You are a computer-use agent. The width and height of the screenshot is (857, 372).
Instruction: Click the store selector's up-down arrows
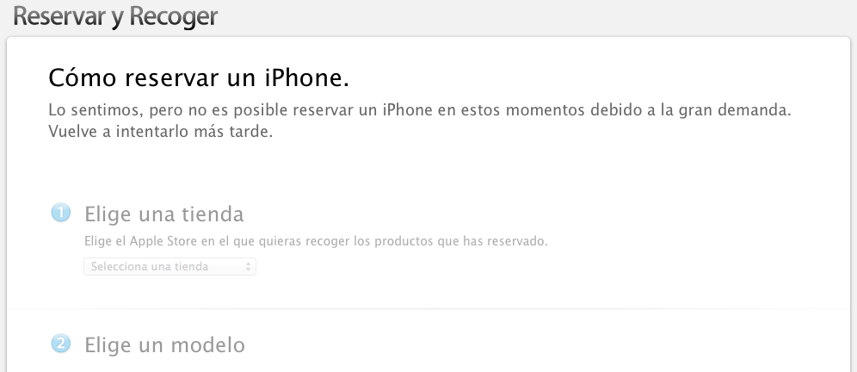pos(248,266)
